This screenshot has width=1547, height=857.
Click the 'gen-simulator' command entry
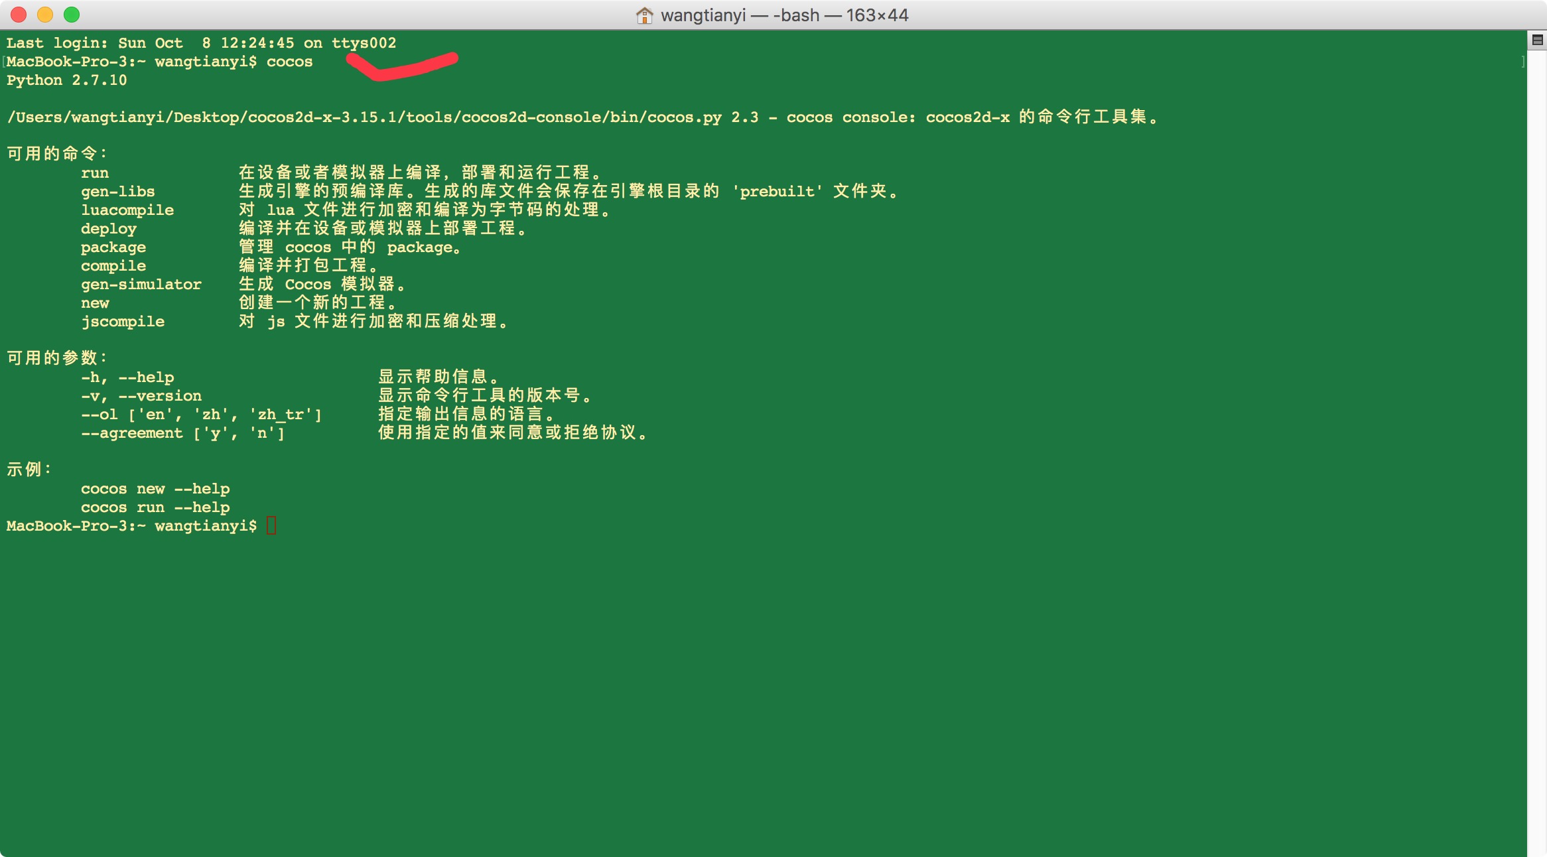141,285
